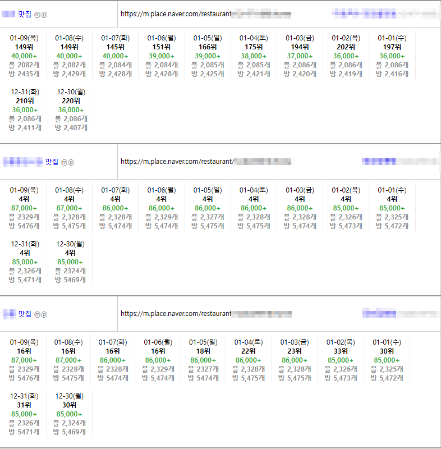Click the circled p icon in second row
The width and height of the screenshot is (441, 449).
[71, 162]
